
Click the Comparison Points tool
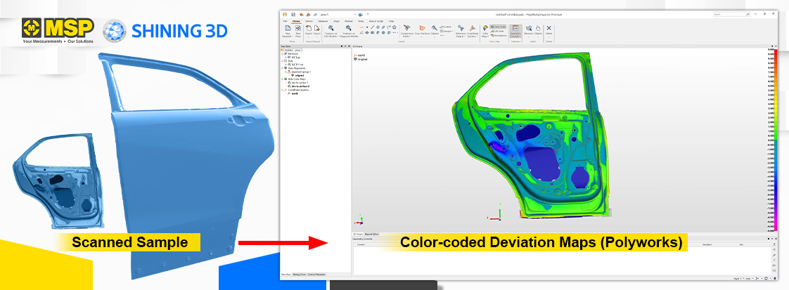(406, 31)
